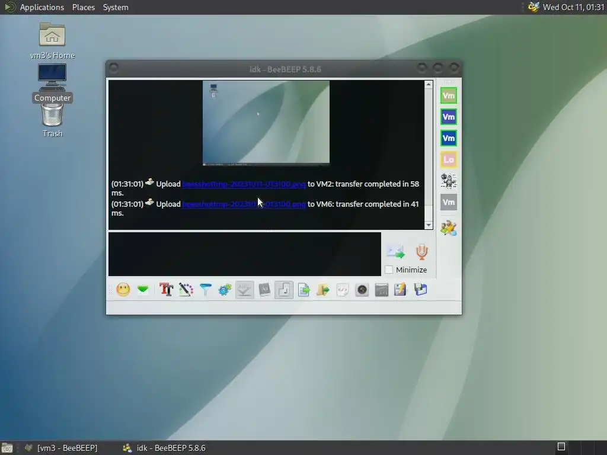Click the dark gray window toolbar icon
This screenshot has height=455, width=607.
point(382,289)
